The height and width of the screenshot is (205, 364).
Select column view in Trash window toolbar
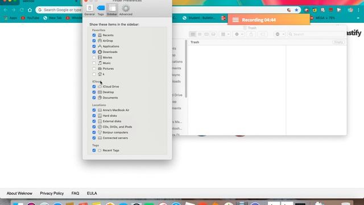206,34
